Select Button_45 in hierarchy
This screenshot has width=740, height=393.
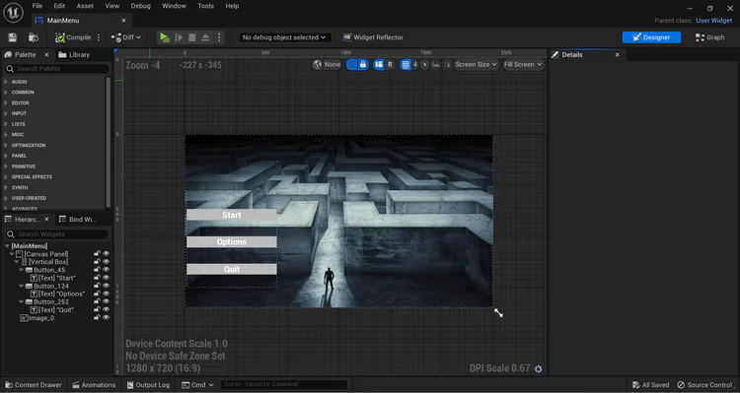tap(49, 270)
